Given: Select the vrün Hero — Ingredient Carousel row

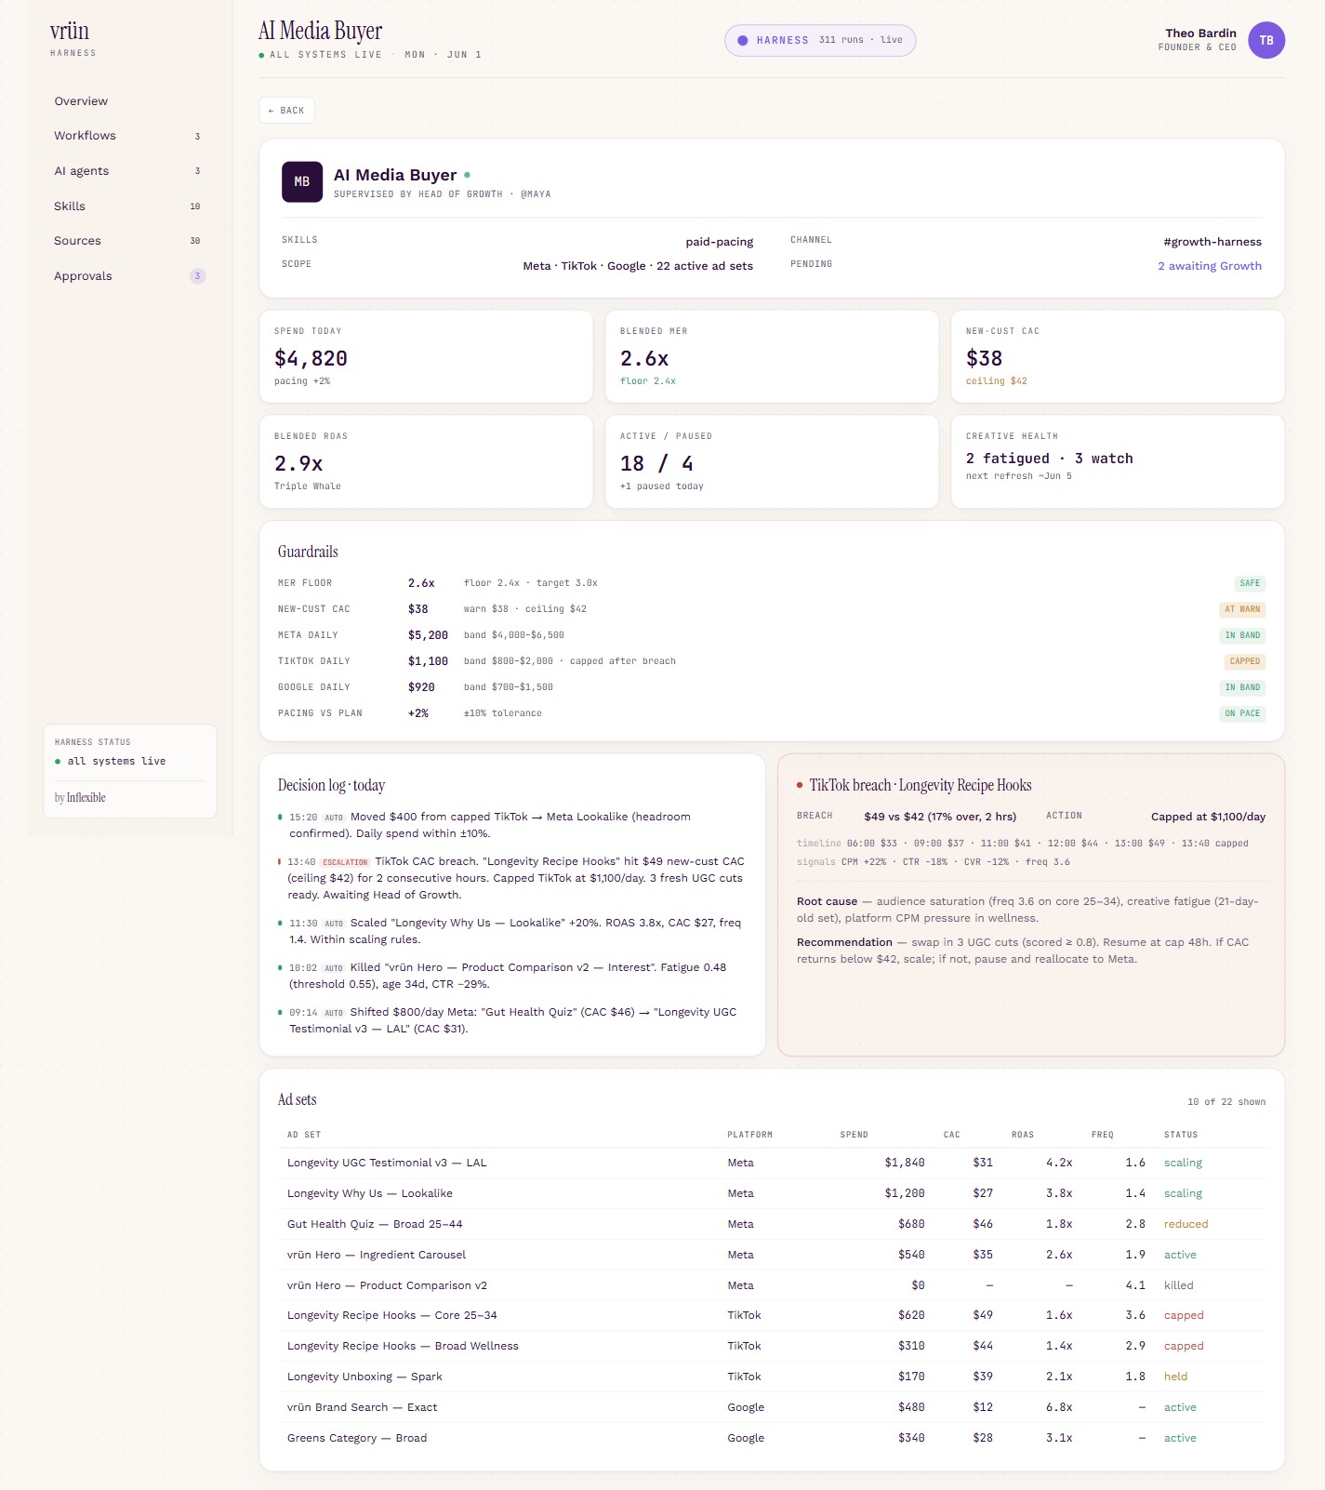Looking at the screenshot, I should click(772, 1255).
